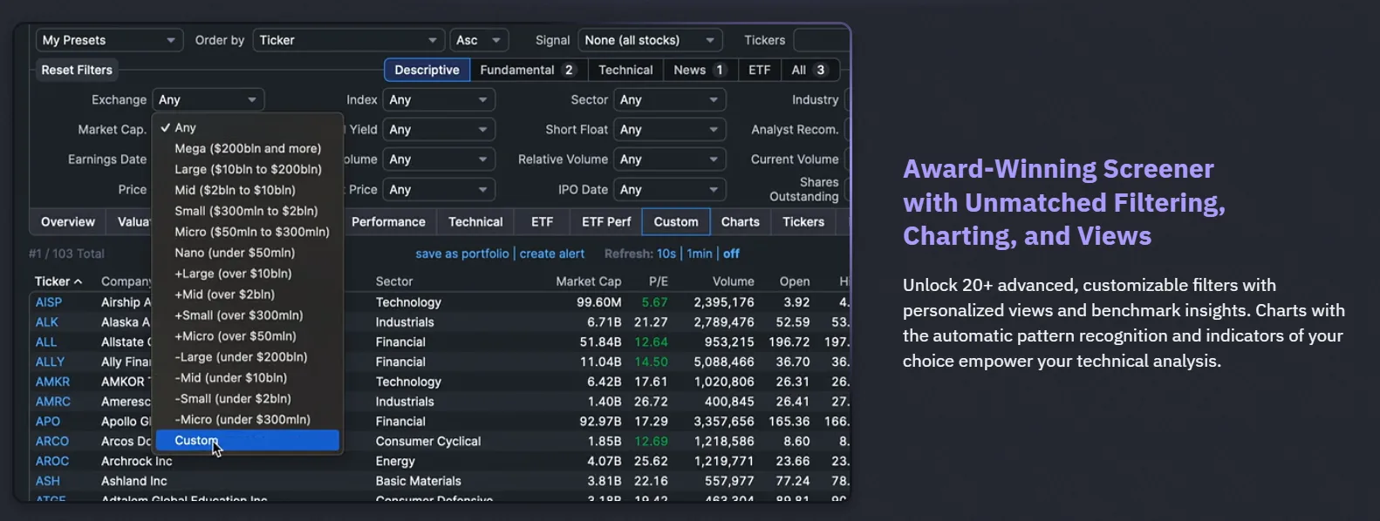
Task: Open the APO ticker link
Action: click(x=48, y=422)
